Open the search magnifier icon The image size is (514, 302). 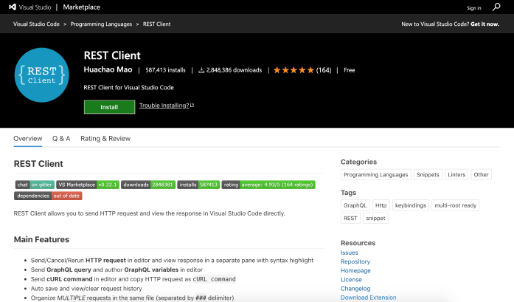[496, 7]
